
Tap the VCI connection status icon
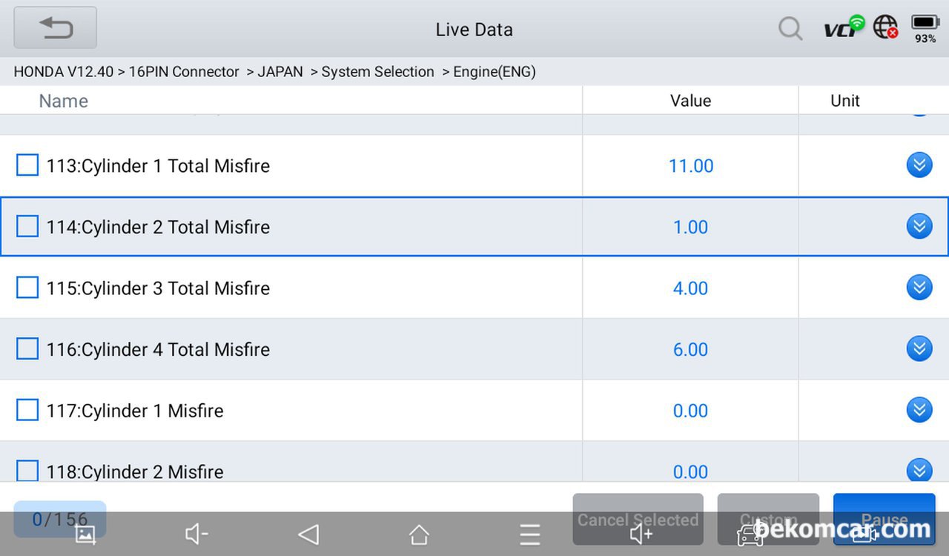pos(844,27)
